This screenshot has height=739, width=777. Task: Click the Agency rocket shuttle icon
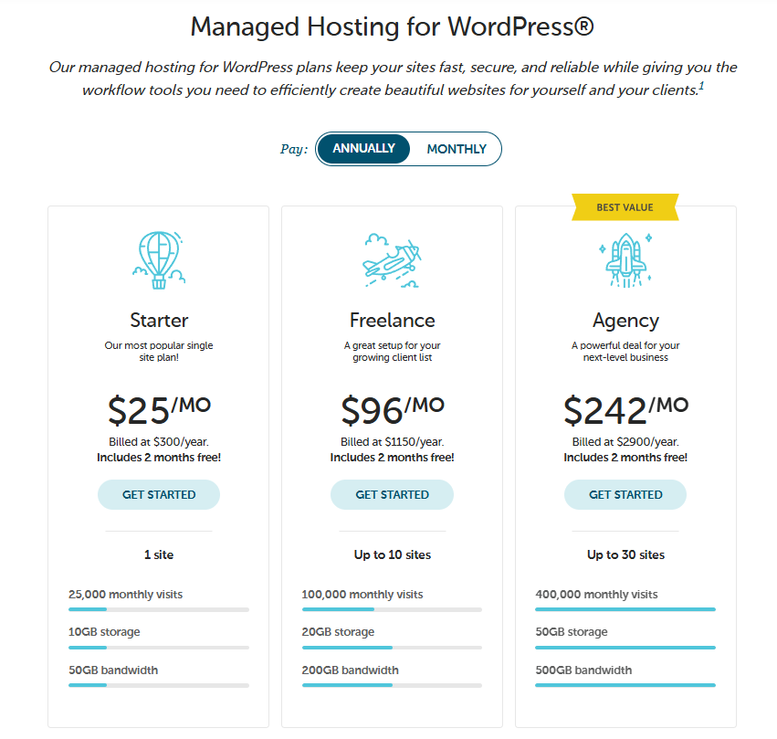coord(625,260)
